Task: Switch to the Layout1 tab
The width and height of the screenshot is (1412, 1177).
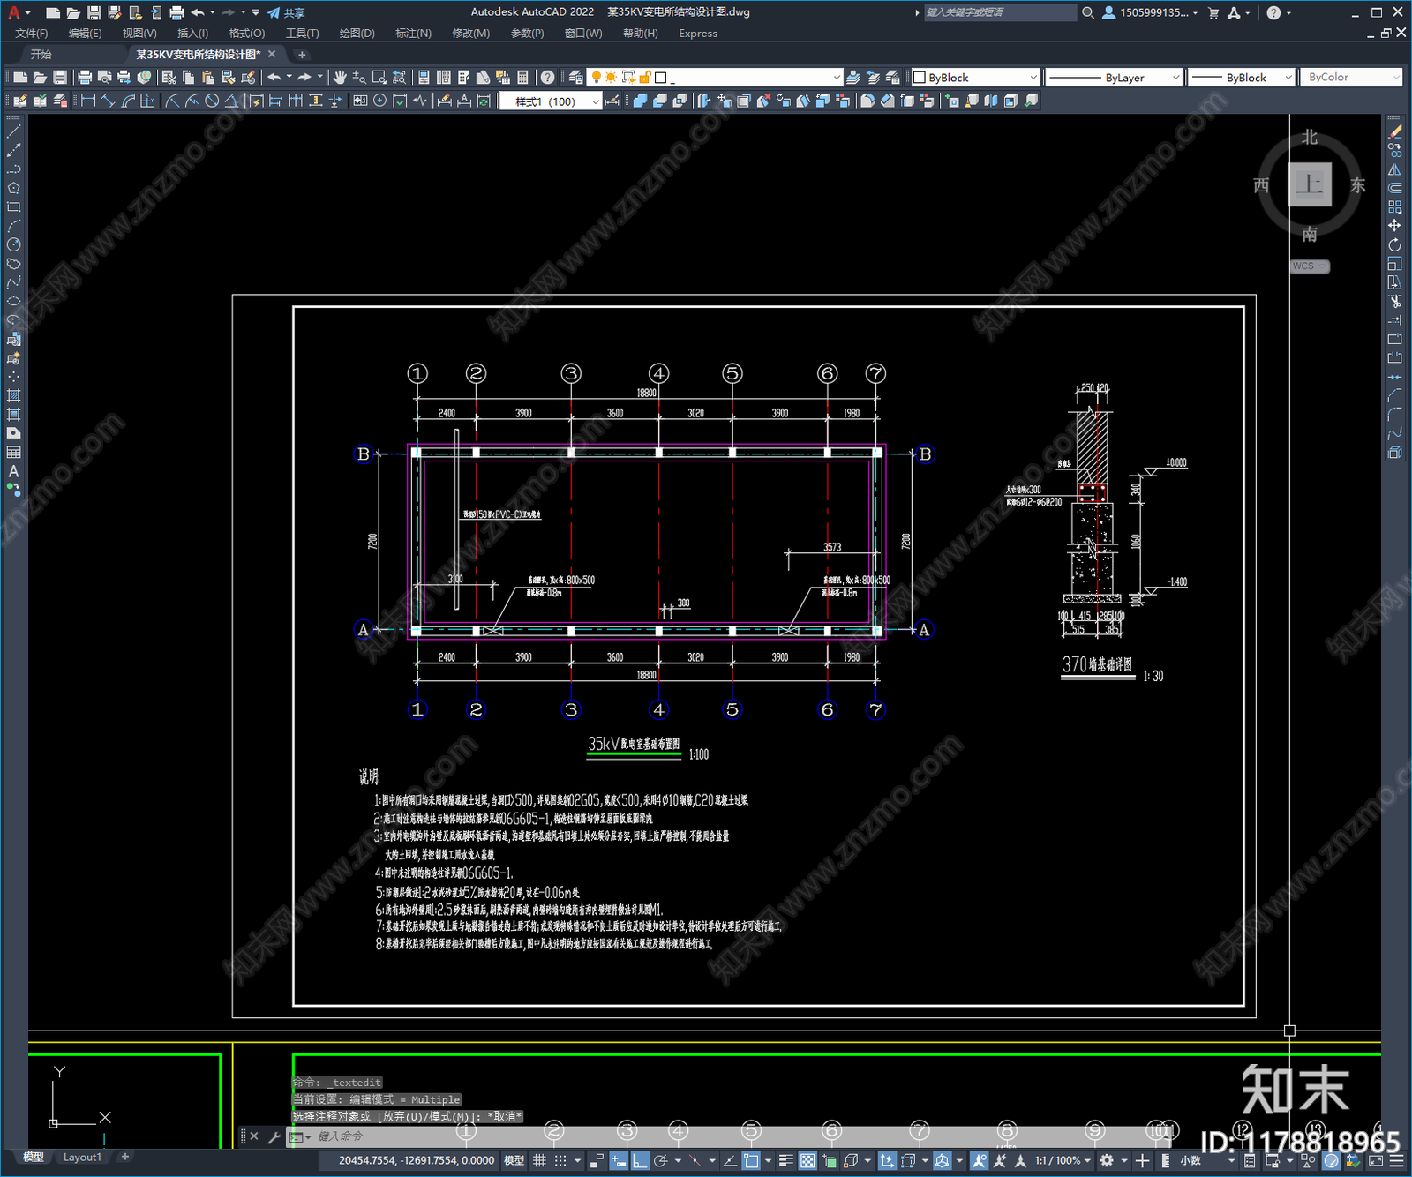Action: click(82, 1157)
